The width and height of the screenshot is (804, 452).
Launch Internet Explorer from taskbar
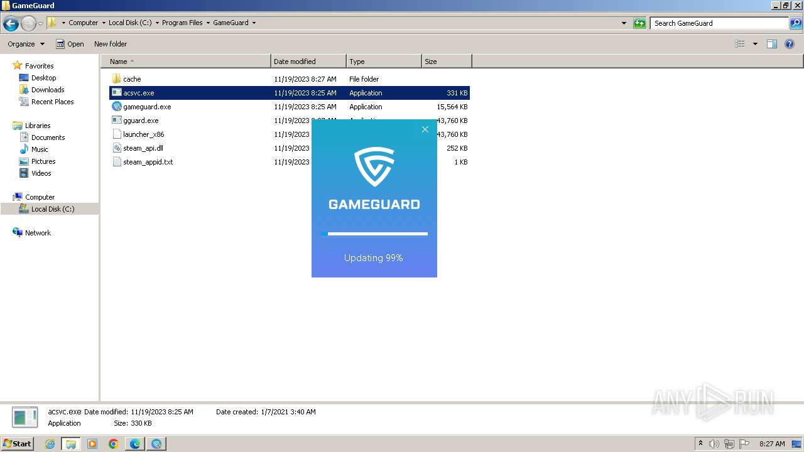pyautogui.click(x=50, y=444)
